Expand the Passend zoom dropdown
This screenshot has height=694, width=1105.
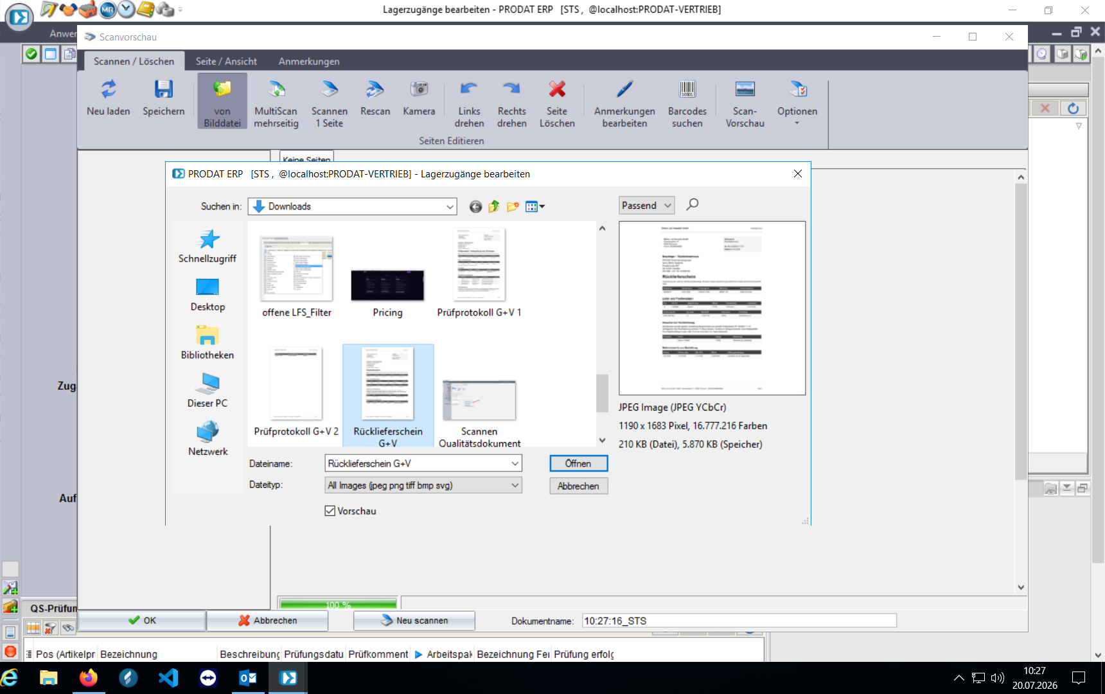pos(646,206)
